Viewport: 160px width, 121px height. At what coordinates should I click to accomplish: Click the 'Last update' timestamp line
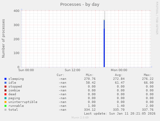coord(120,114)
